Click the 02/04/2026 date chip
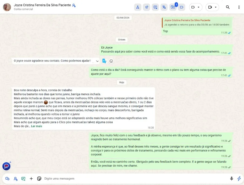Viewport: 244px width, 185px height. [x=123, y=18]
